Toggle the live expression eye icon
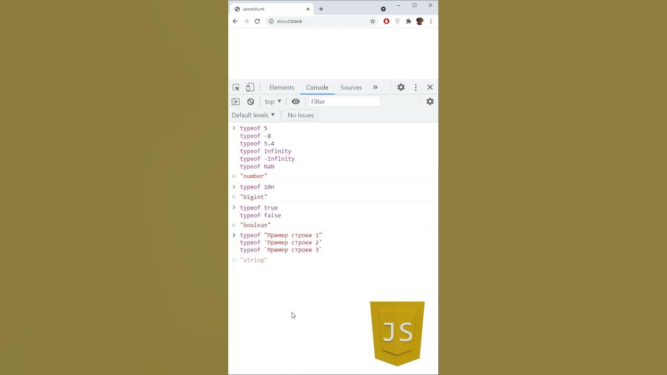The height and width of the screenshot is (375, 667). point(295,102)
